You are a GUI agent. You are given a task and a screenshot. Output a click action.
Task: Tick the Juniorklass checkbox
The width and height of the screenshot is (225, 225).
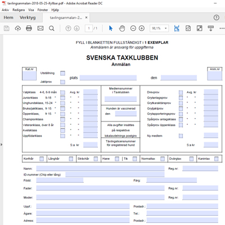(x=62, y=98)
